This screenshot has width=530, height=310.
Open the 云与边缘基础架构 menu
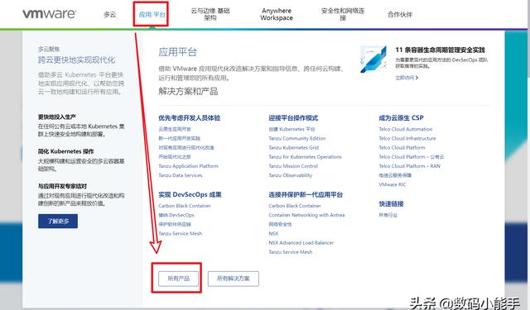pyautogui.click(x=210, y=14)
